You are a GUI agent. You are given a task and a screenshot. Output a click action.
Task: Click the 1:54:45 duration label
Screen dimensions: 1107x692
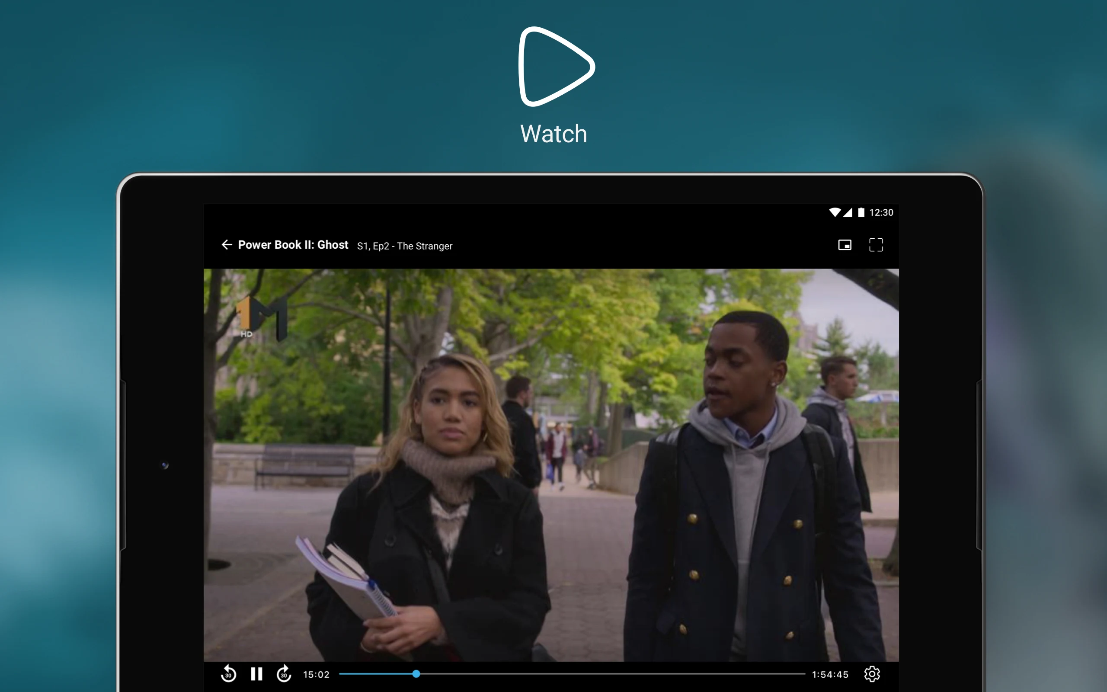(830, 675)
